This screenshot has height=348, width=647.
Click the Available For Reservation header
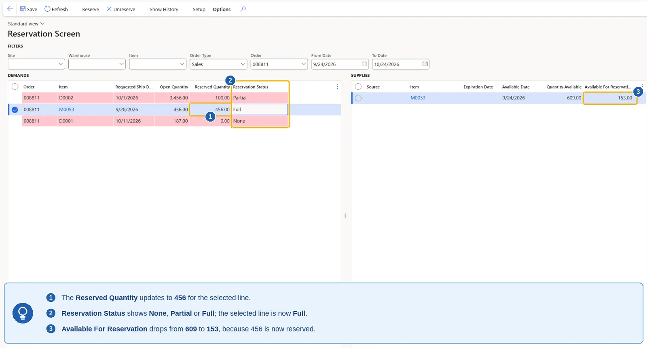click(x=608, y=87)
